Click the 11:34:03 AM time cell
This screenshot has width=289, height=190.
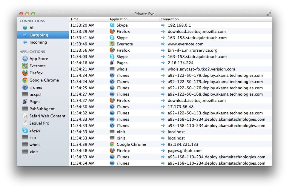pyautogui.click(x=82, y=56)
